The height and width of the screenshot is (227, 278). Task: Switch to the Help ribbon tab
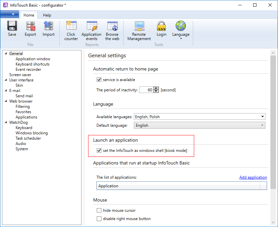[x=47, y=15]
